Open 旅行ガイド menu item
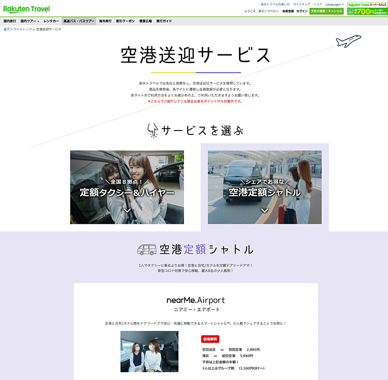Screen dimensions: 388x380 pos(164,21)
